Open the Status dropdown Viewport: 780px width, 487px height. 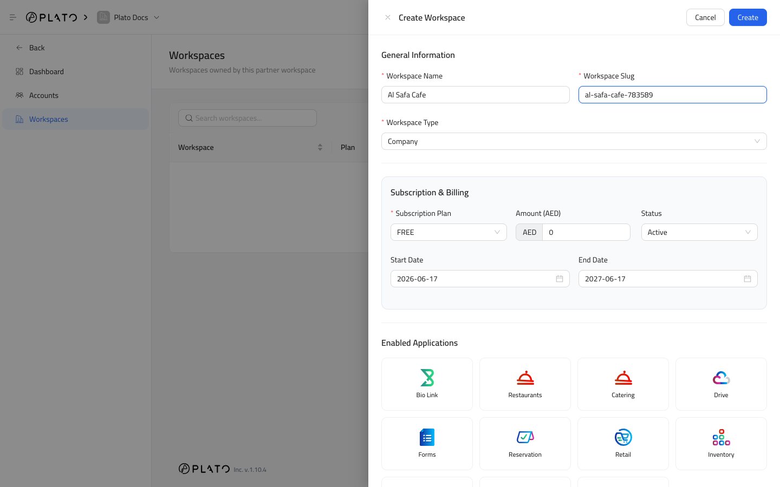click(699, 232)
